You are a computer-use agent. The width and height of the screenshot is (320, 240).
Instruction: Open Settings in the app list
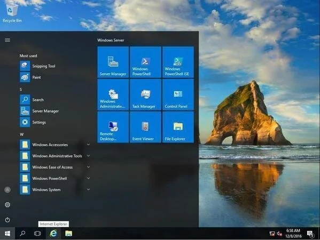pyautogui.click(x=54, y=122)
